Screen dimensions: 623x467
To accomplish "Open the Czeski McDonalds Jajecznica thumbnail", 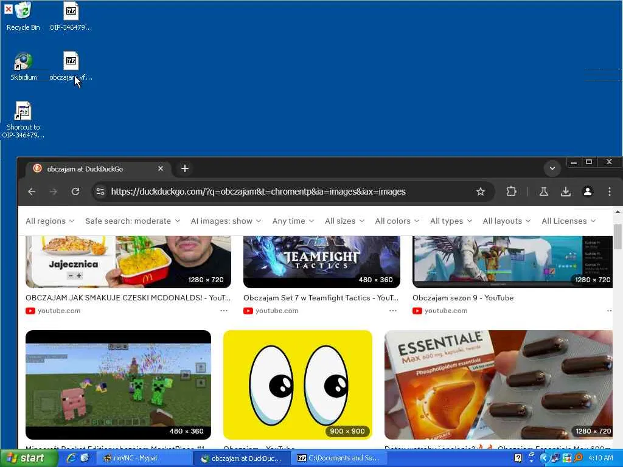I will 128,262.
